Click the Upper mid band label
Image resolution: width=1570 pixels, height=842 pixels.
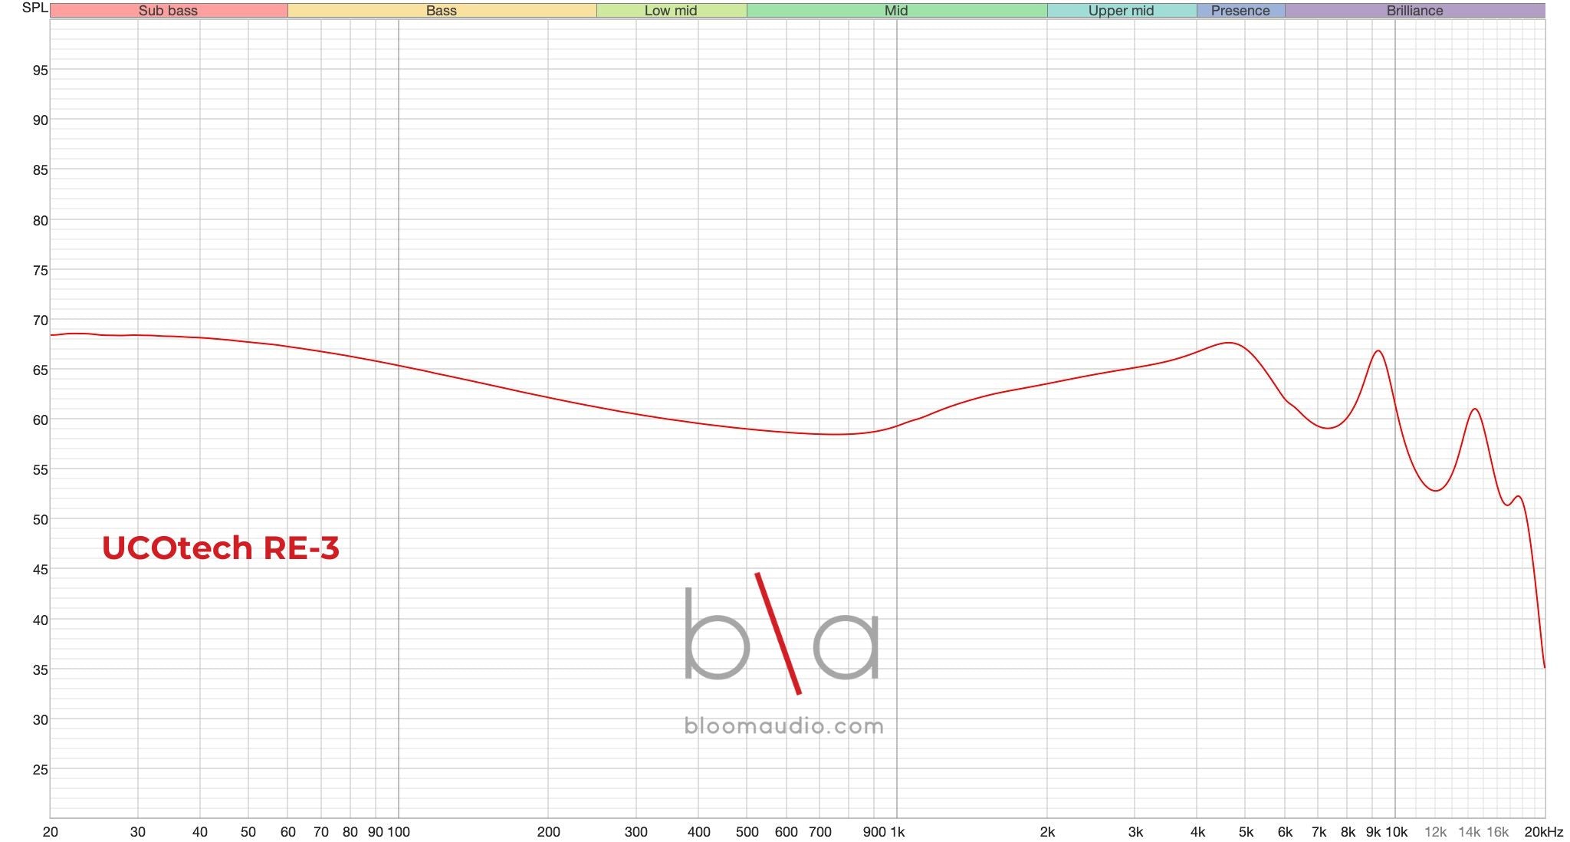point(1122,11)
